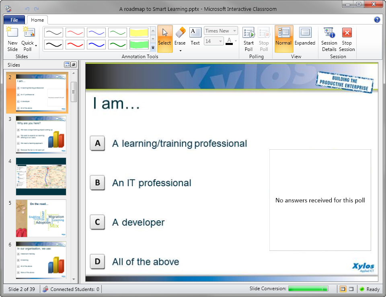This screenshot has height=297, width=386.
Task: Click the pin icon in Slides panel header
Action: pyautogui.click(x=74, y=65)
